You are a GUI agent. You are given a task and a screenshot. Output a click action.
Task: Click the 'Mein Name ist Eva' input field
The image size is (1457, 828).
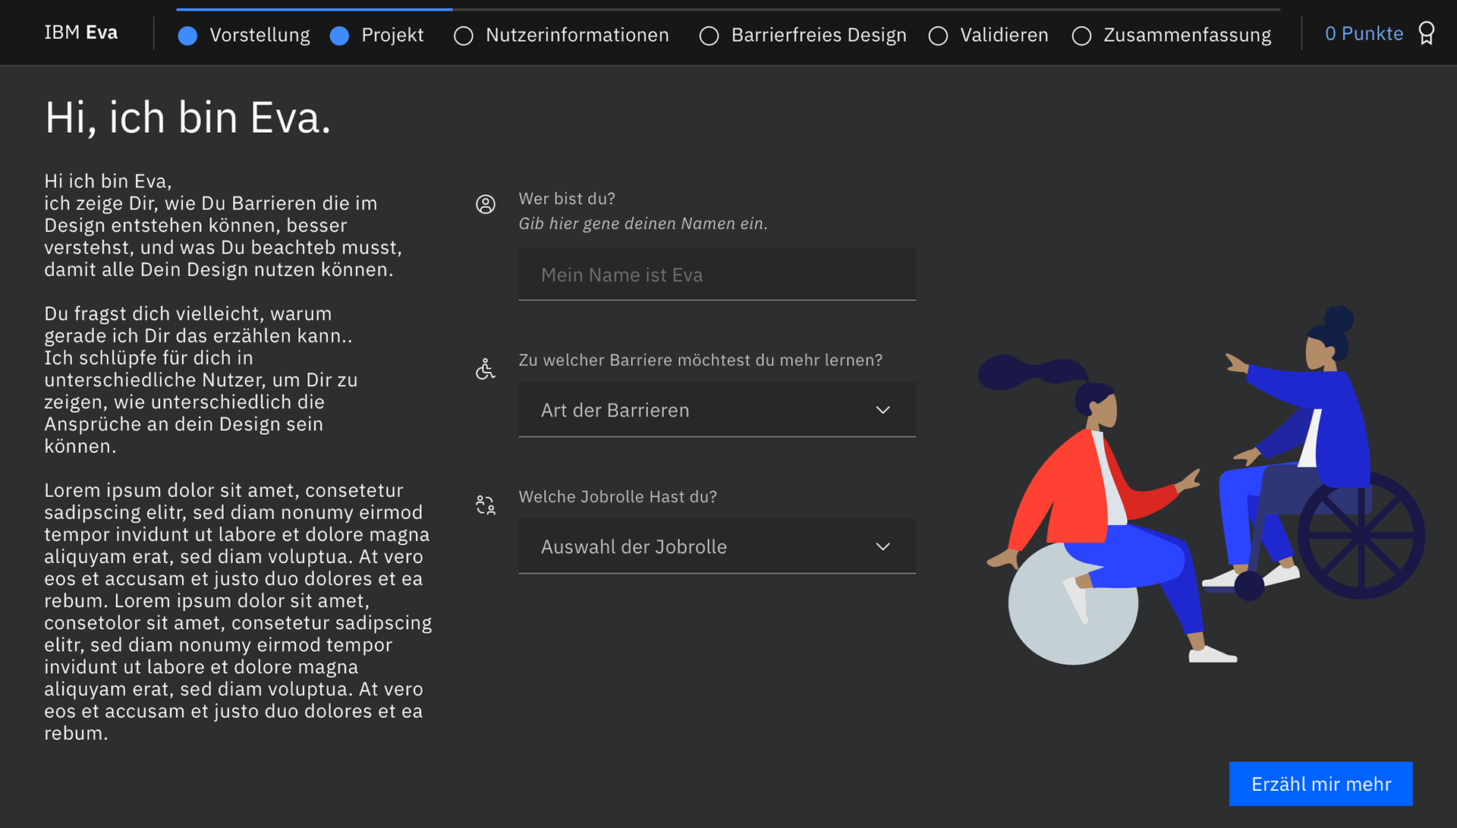click(716, 274)
